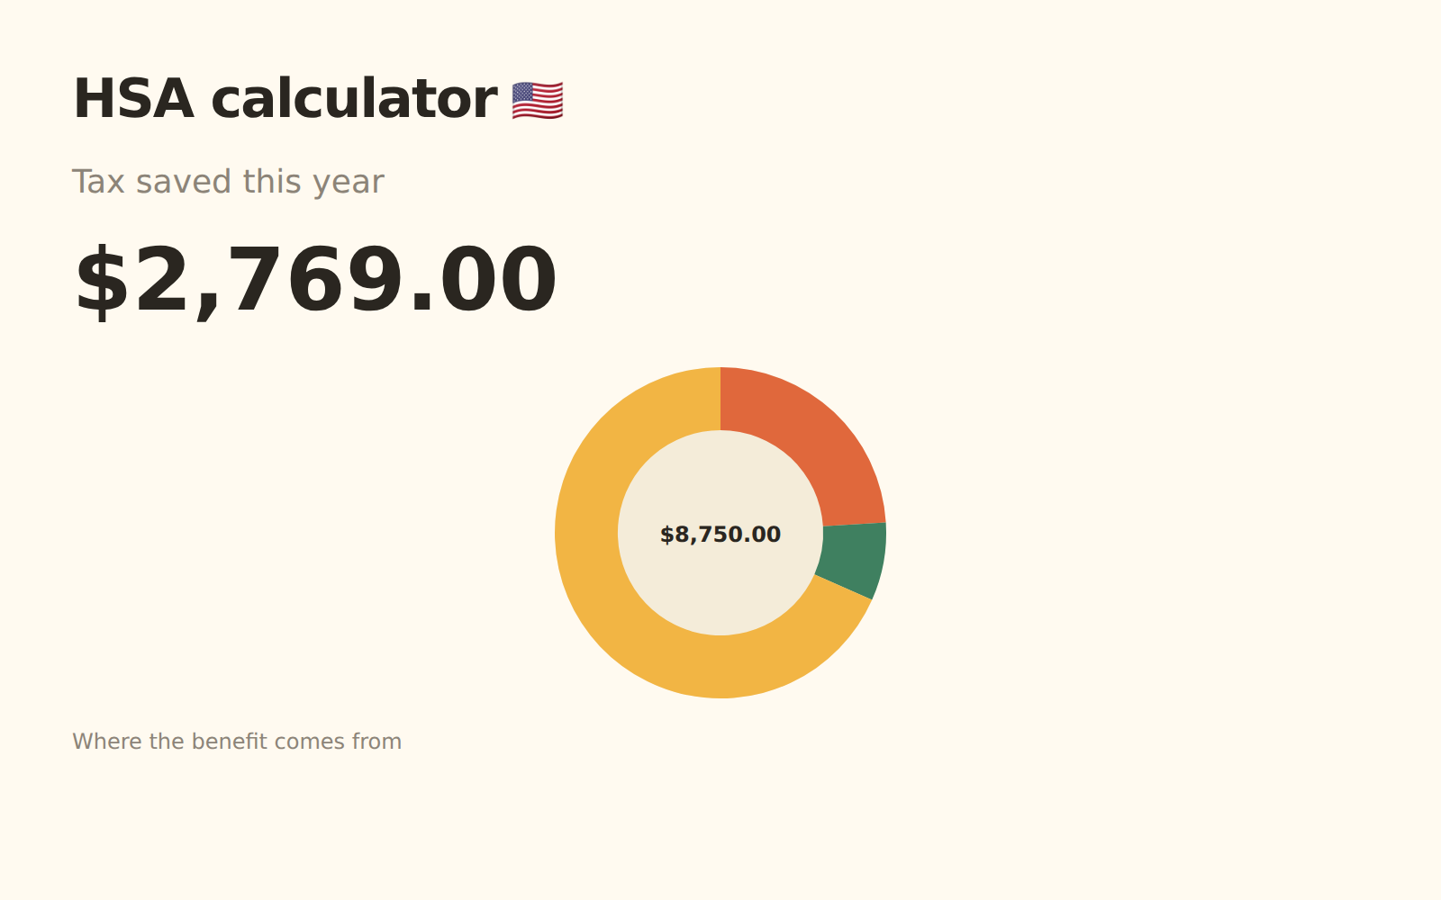This screenshot has height=900, width=1441.
Task: Click the $8,750.00 label in the donut center
Action: click(x=720, y=535)
